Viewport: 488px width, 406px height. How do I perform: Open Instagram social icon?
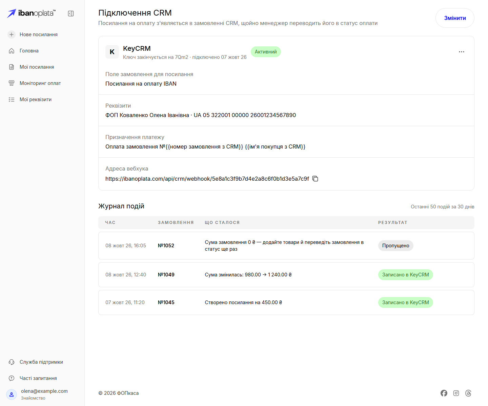[x=456, y=393]
